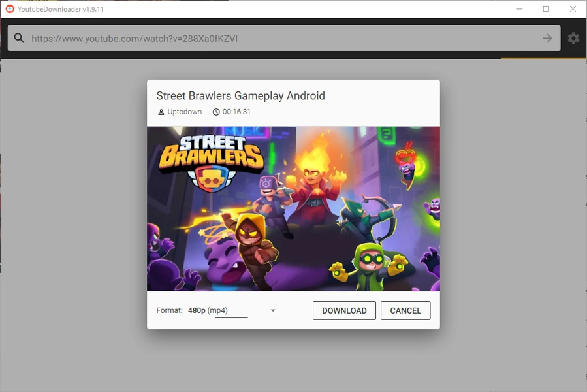The height and width of the screenshot is (392, 587).
Task: Focus the YouTube URL input field
Action: [x=284, y=39]
